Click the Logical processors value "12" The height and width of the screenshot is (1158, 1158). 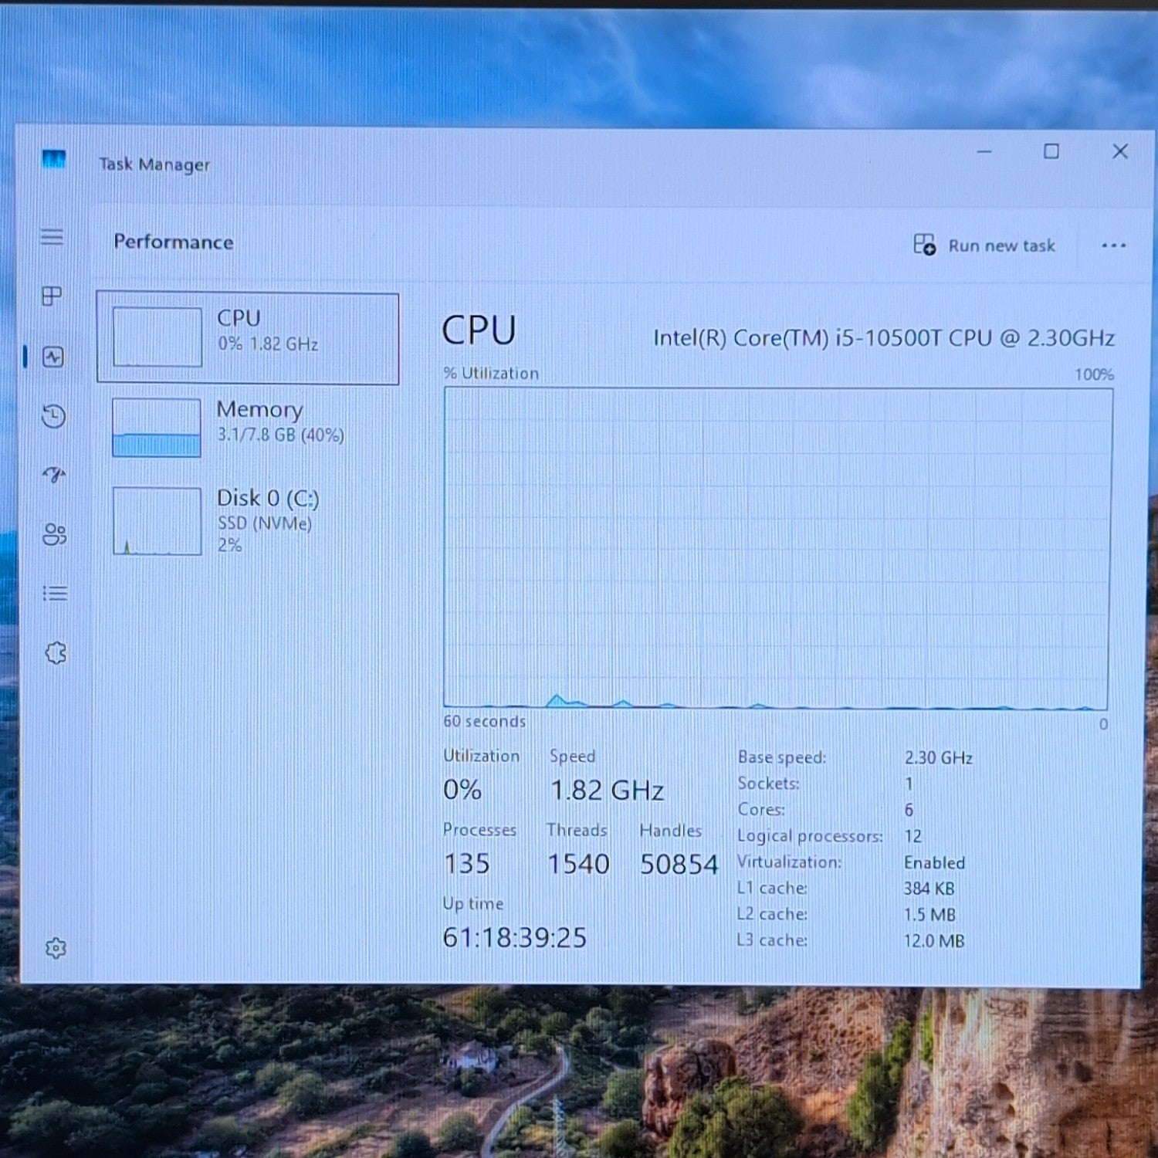(913, 836)
